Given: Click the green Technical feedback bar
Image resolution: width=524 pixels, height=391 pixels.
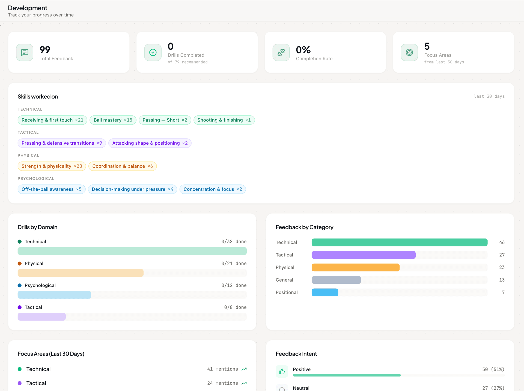Looking at the screenshot, I should tap(400, 242).
